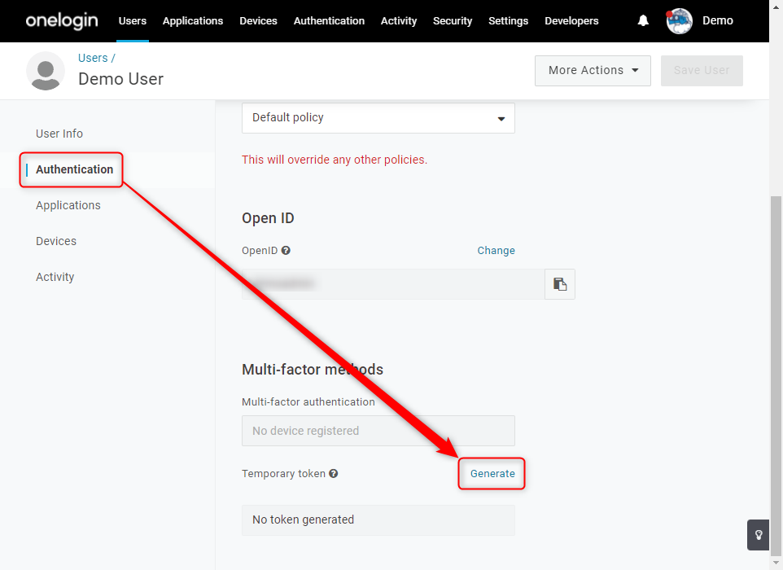Open the Demo account avatar
The image size is (783, 570).
tap(679, 21)
